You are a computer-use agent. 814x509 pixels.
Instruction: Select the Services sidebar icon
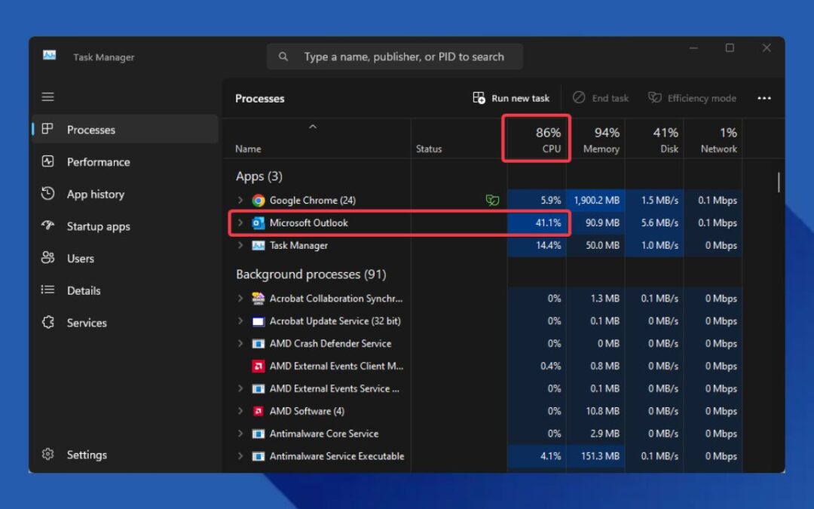pyautogui.click(x=47, y=323)
